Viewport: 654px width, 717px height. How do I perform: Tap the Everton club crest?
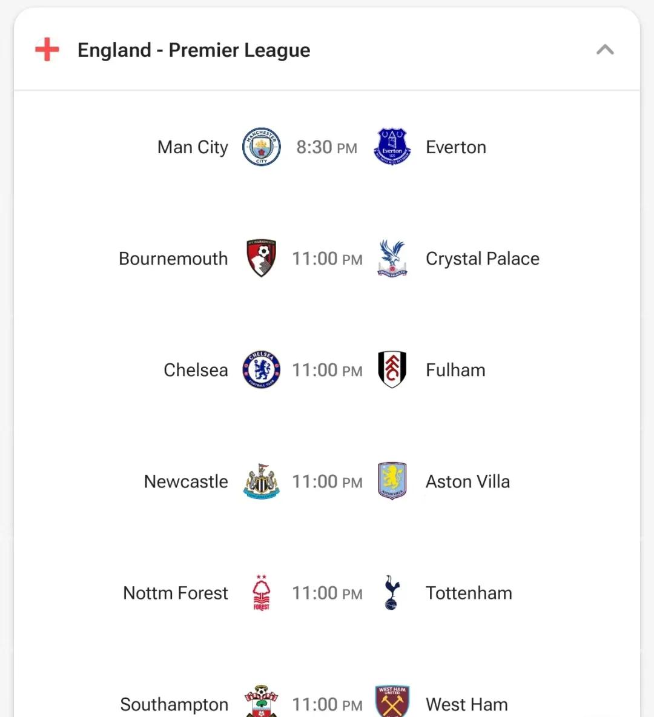(x=392, y=147)
